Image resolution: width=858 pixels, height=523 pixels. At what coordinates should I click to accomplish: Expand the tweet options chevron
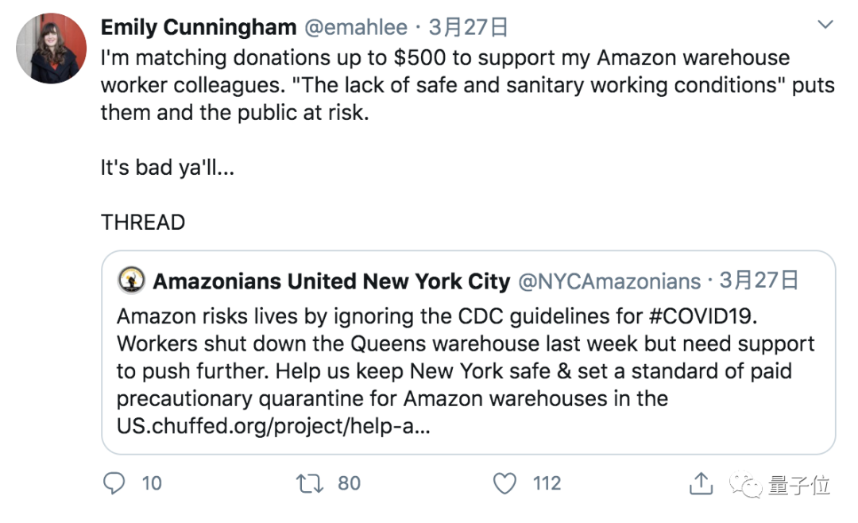click(x=825, y=25)
